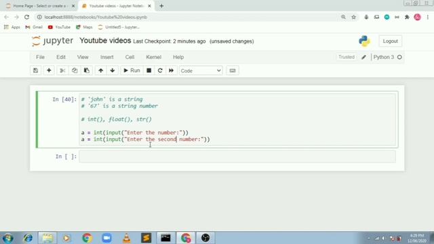Interrupt the kernel with stop icon
Viewport: 434px width, 244px height.
149,70
